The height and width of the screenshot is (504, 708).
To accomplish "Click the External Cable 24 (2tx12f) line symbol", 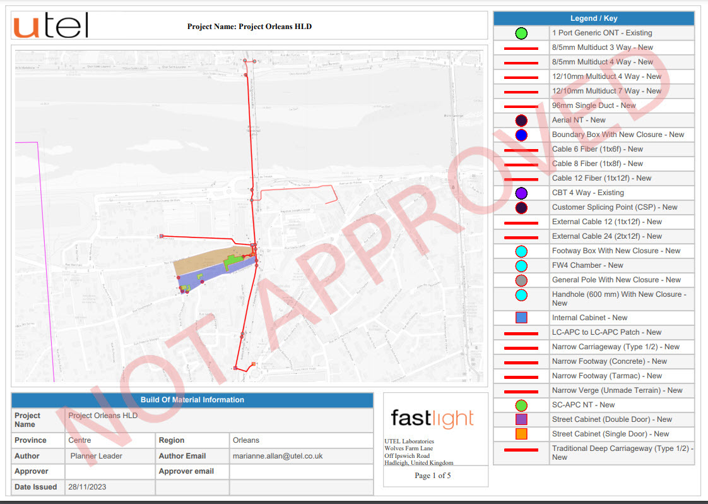I will tap(521, 237).
